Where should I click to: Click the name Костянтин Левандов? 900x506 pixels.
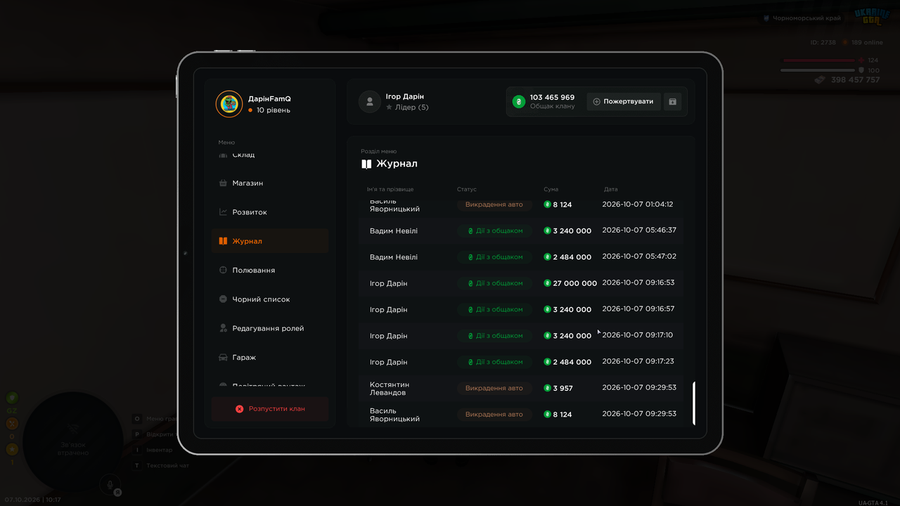pos(390,389)
